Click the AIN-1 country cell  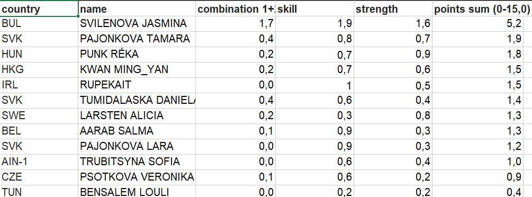tap(39, 162)
